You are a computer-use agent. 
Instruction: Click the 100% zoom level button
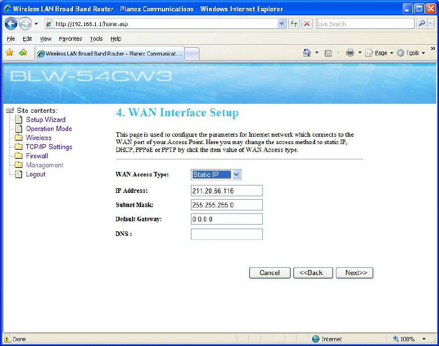click(x=404, y=339)
